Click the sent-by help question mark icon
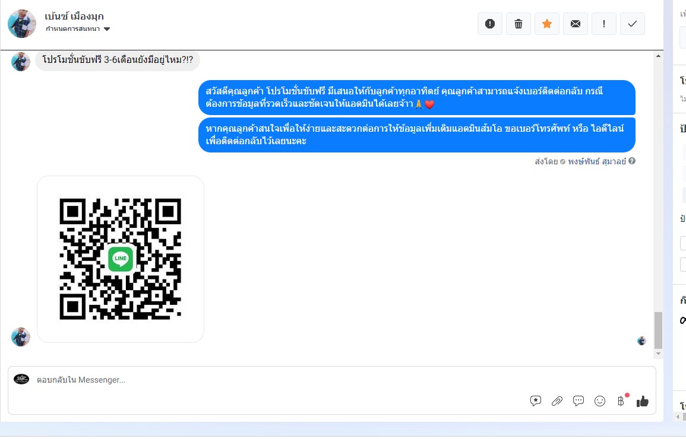 point(632,161)
